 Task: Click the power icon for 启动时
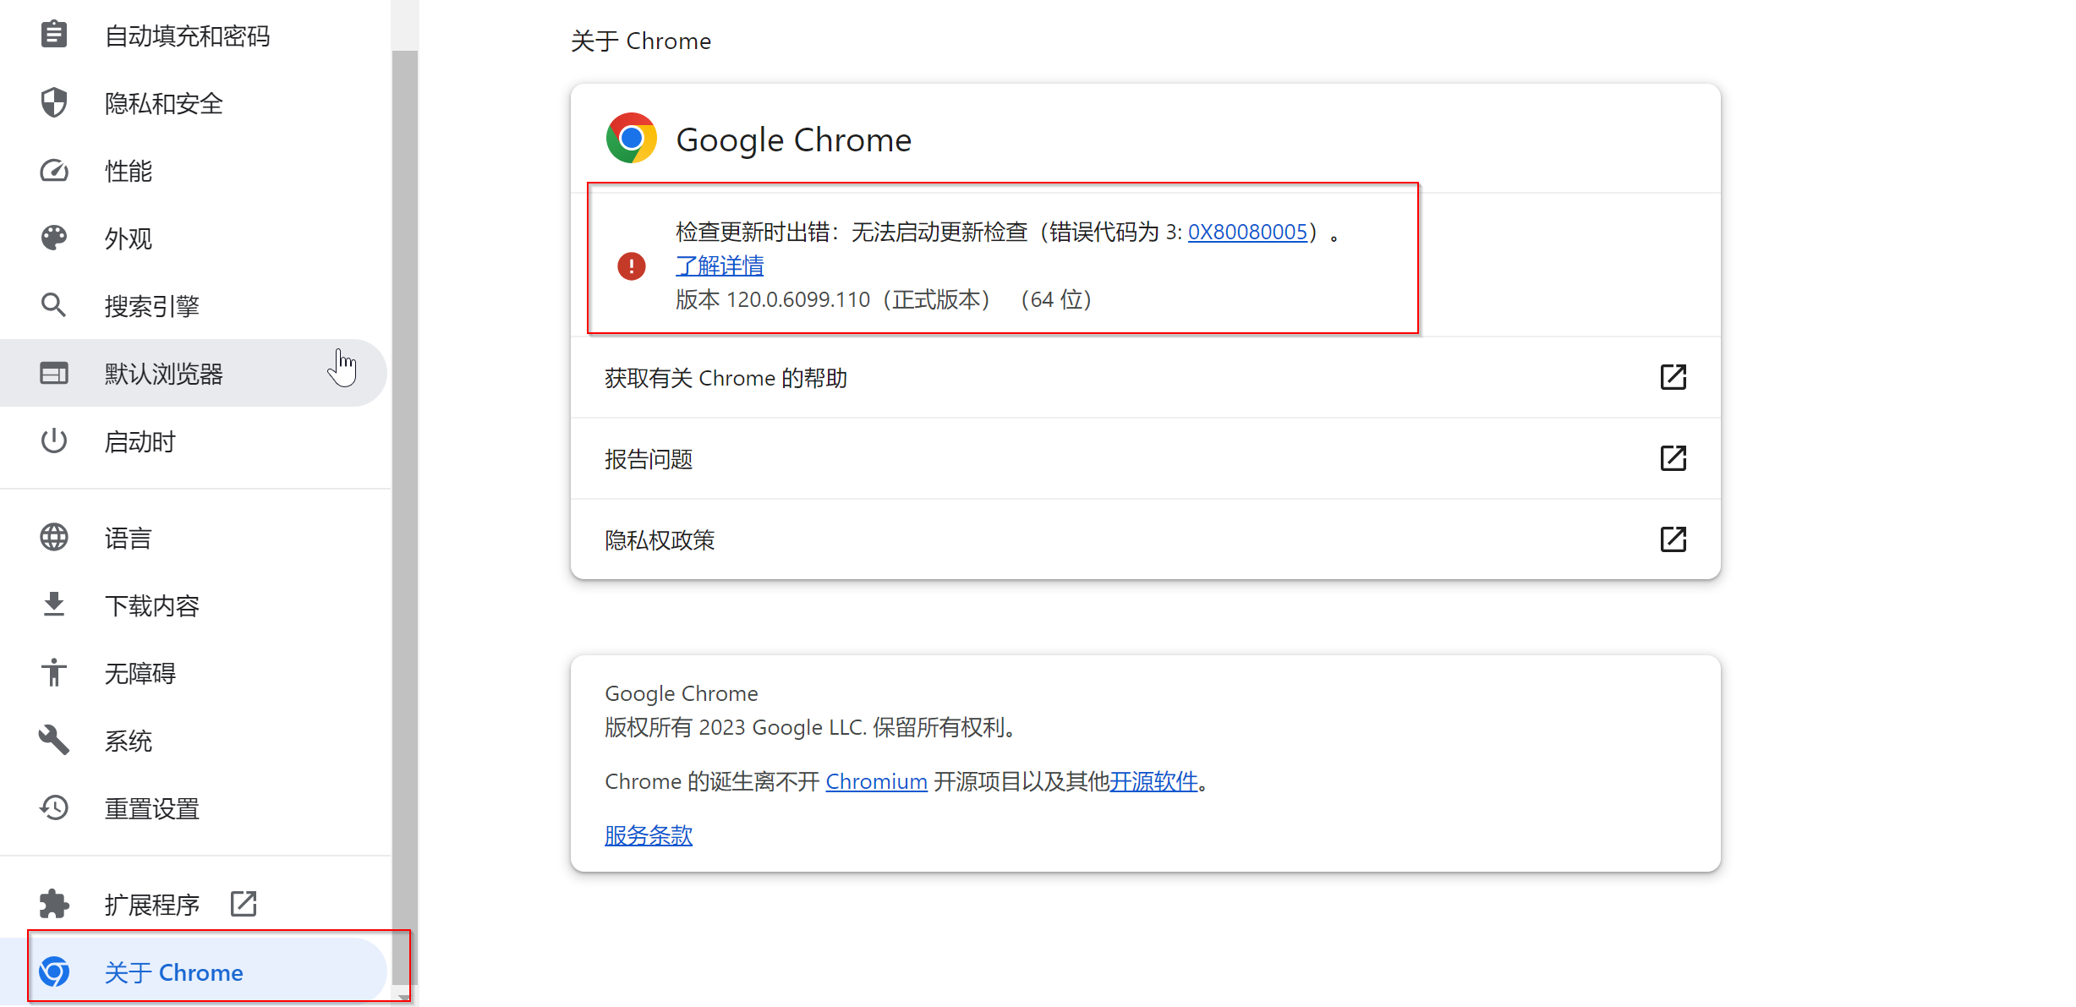coord(54,441)
